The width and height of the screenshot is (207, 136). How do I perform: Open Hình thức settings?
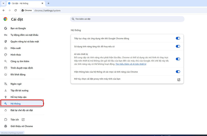[16, 55]
